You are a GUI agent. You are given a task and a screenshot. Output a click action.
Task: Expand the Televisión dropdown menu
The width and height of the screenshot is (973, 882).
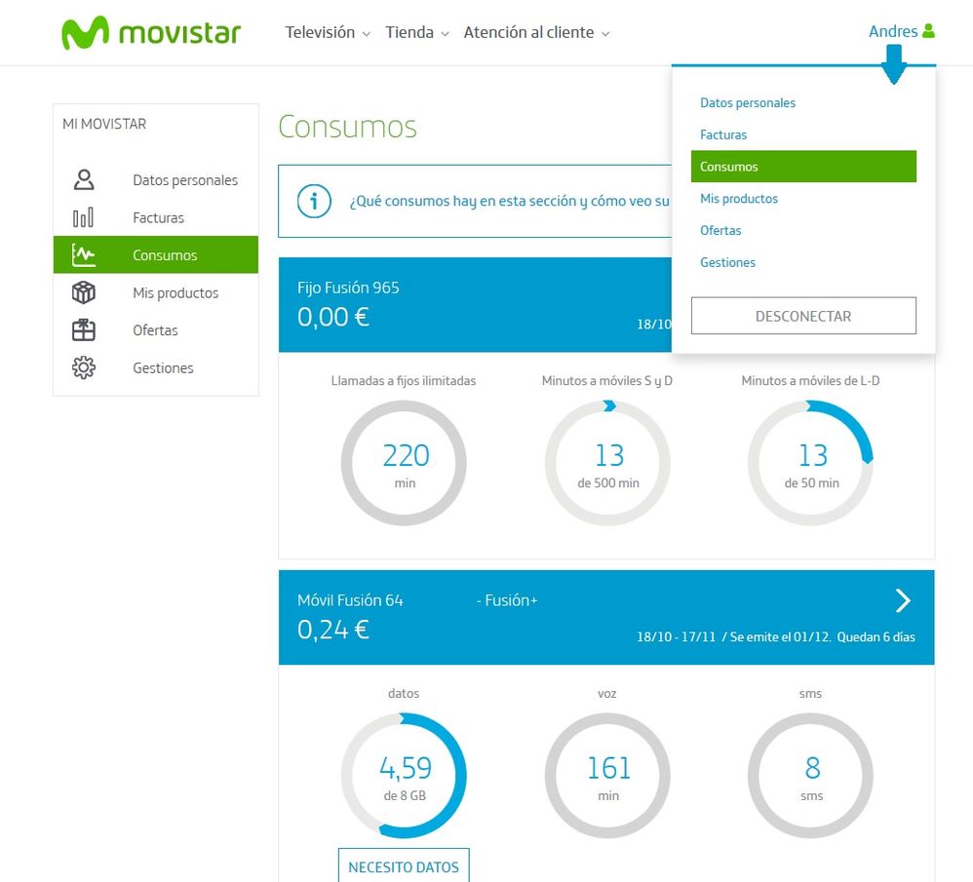pos(328,32)
